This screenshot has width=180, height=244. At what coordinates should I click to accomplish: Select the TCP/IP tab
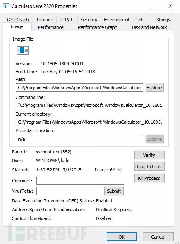(x=67, y=20)
